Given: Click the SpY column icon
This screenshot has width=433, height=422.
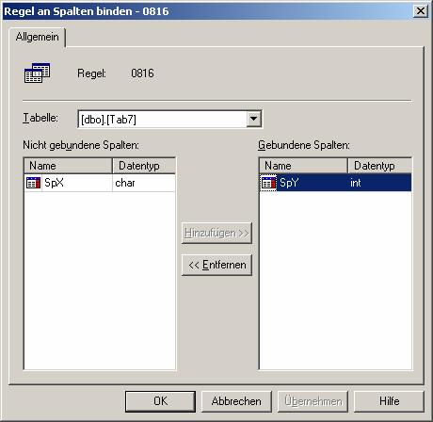Looking at the screenshot, I should 268,183.
